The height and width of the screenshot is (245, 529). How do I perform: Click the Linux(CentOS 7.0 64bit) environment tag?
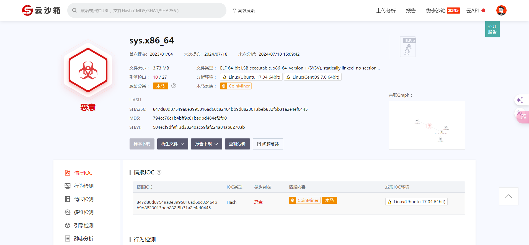(313, 77)
